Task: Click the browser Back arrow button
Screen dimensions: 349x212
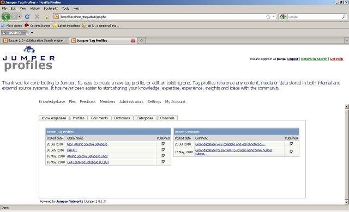Action: [6, 17]
